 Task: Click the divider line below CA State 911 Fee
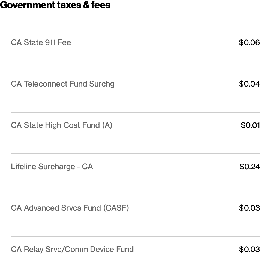[x=135, y=71]
